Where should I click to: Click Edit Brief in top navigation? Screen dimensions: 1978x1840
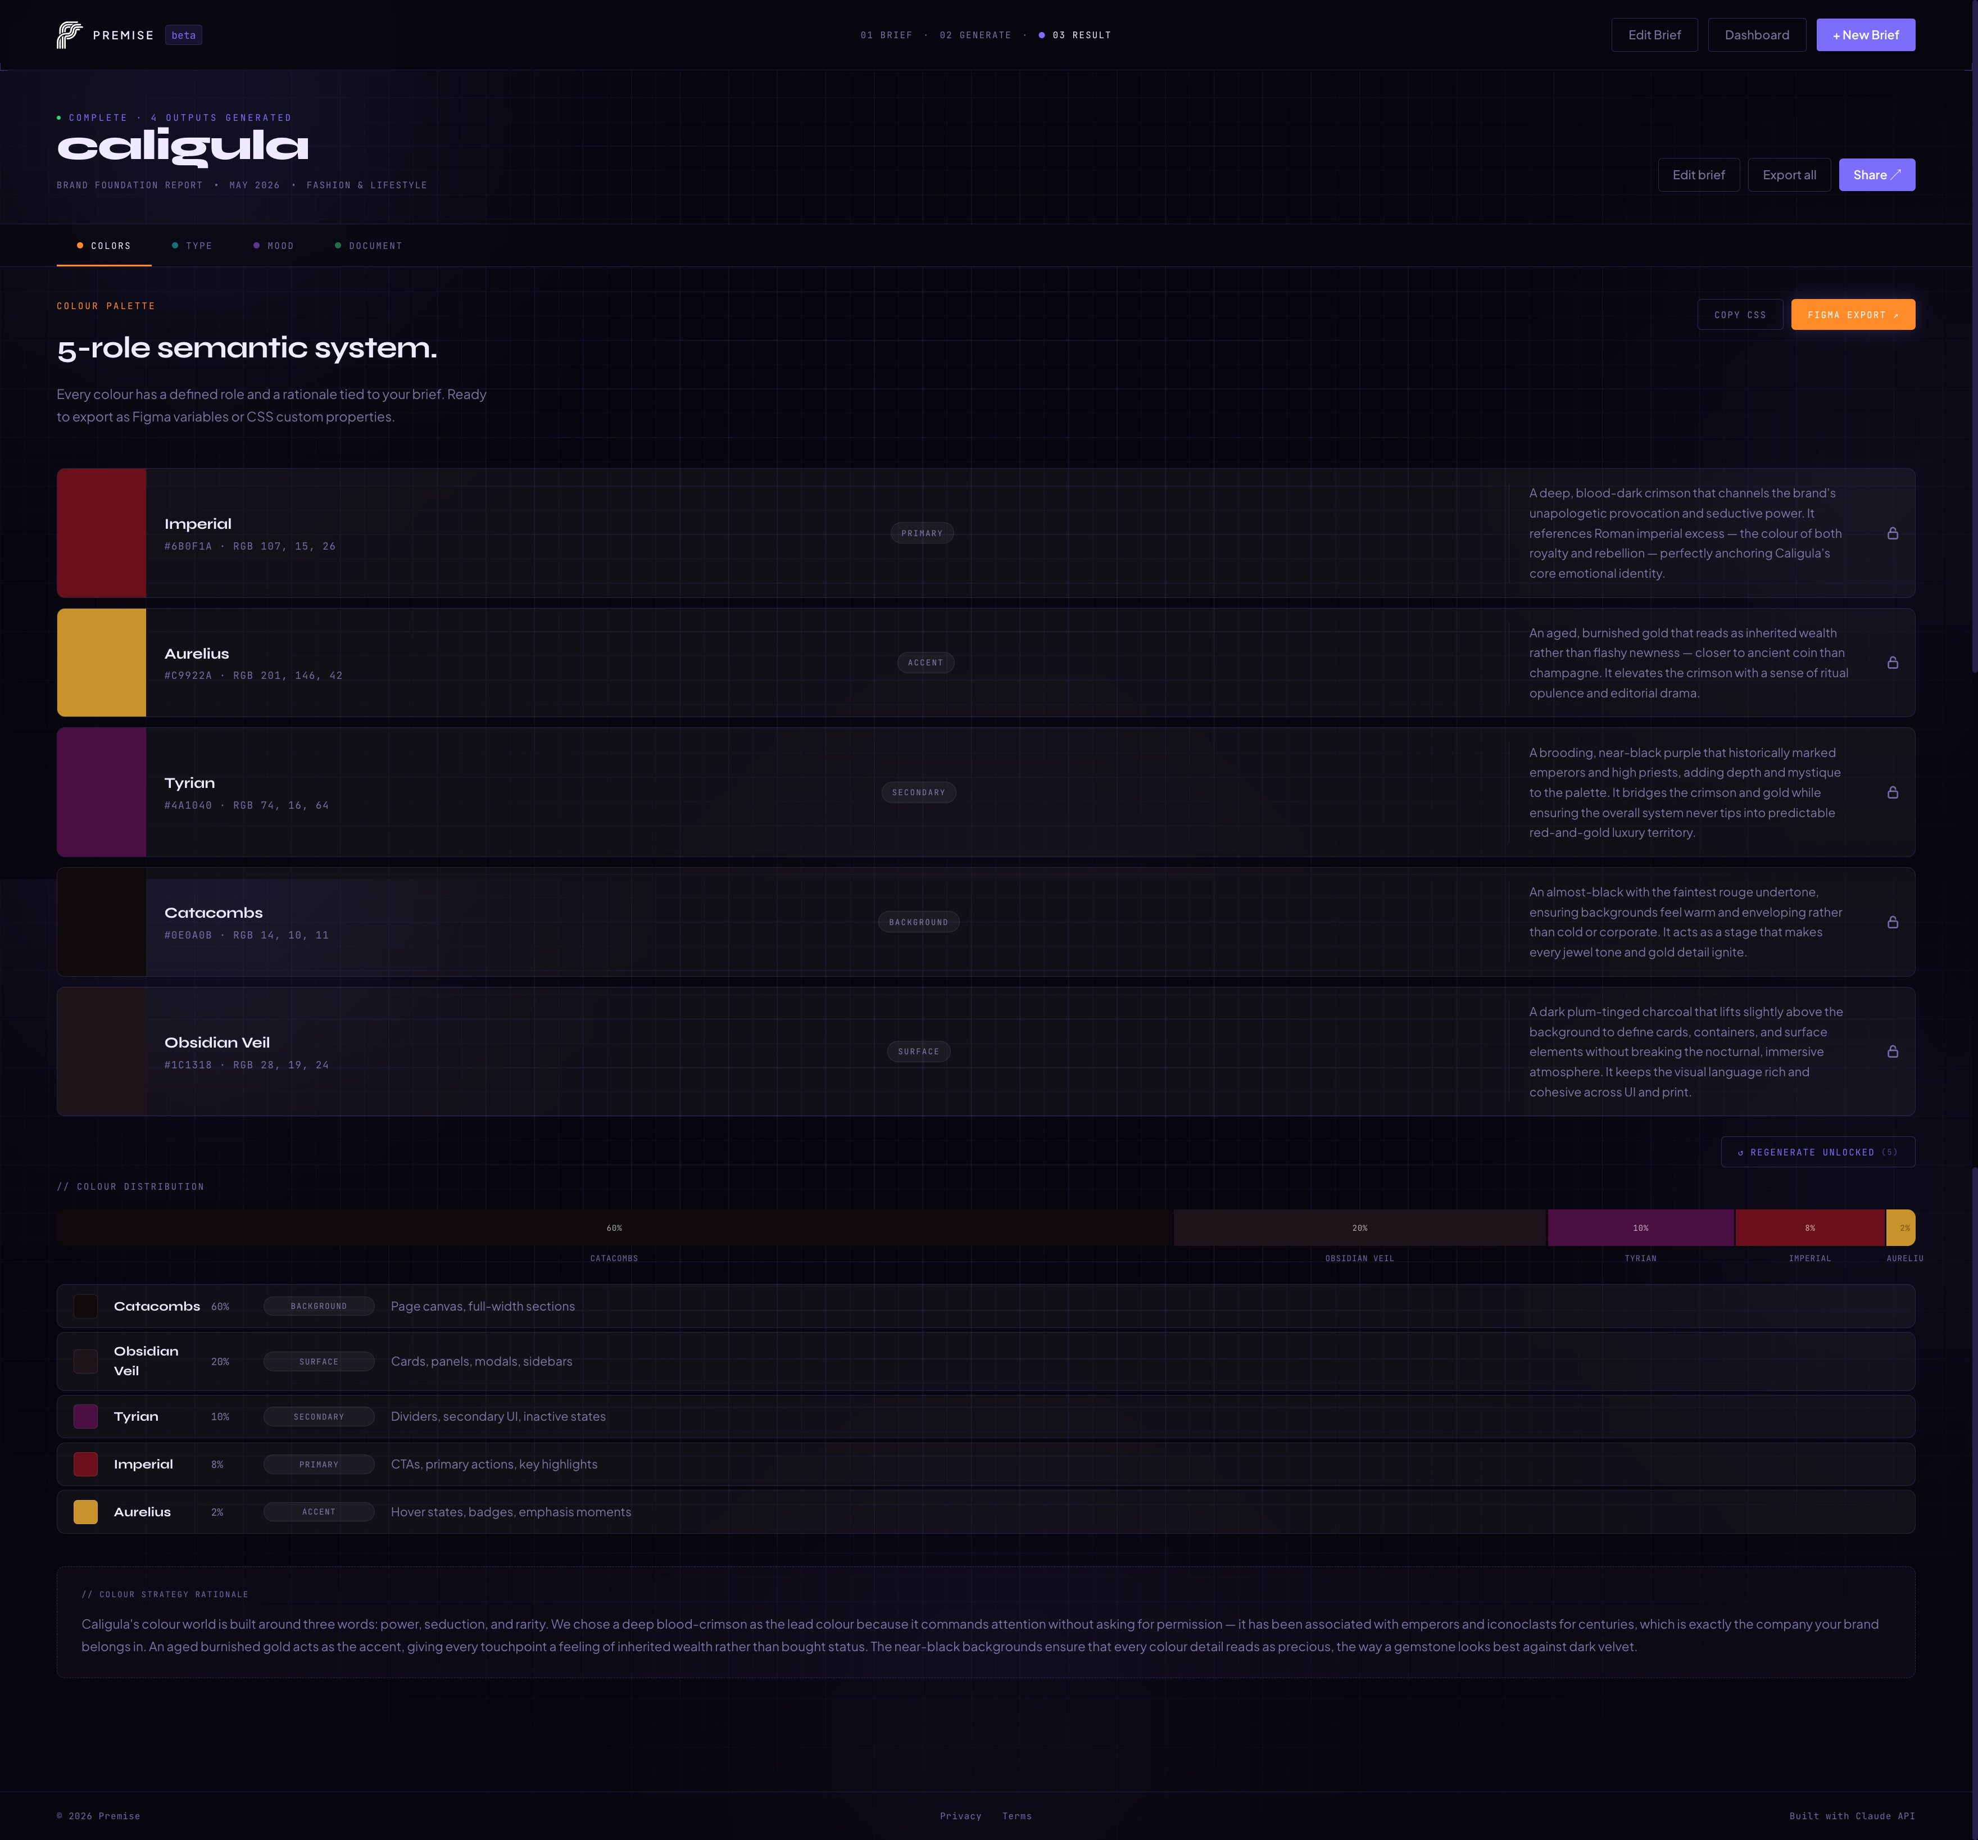(x=1654, y=35)
